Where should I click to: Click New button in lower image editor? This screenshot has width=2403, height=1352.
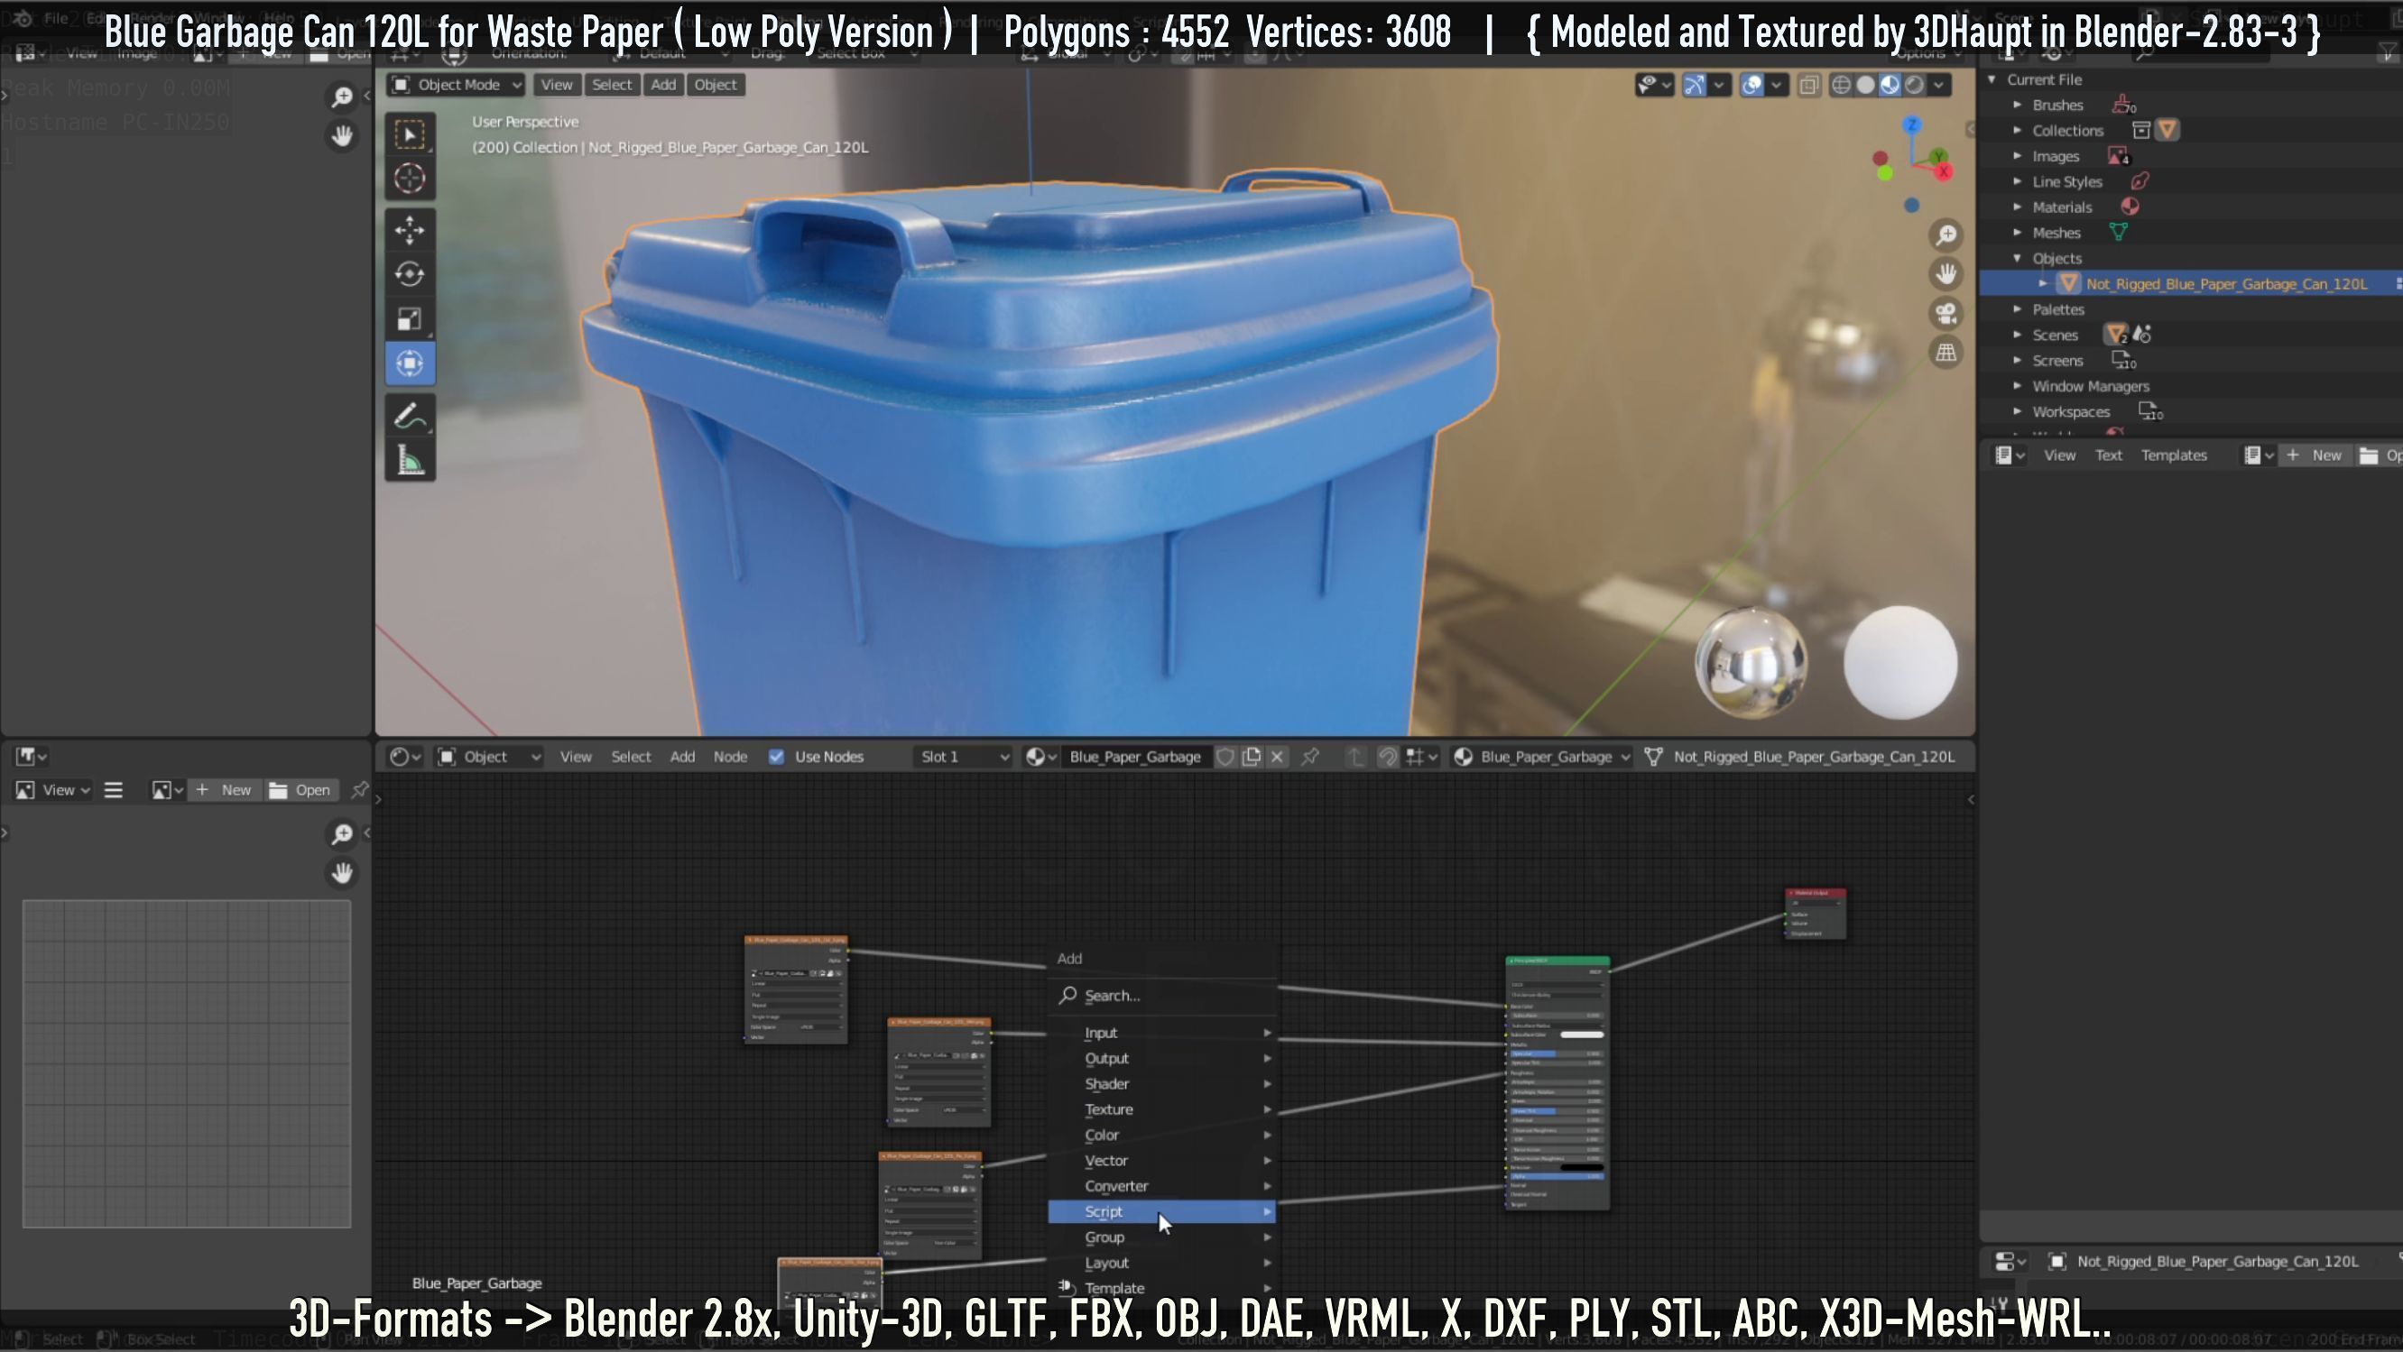pyautogui.click(x=224, y=791)
